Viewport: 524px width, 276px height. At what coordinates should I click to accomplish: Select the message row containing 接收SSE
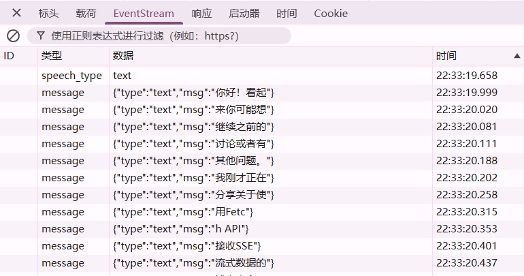pos(262,246)
